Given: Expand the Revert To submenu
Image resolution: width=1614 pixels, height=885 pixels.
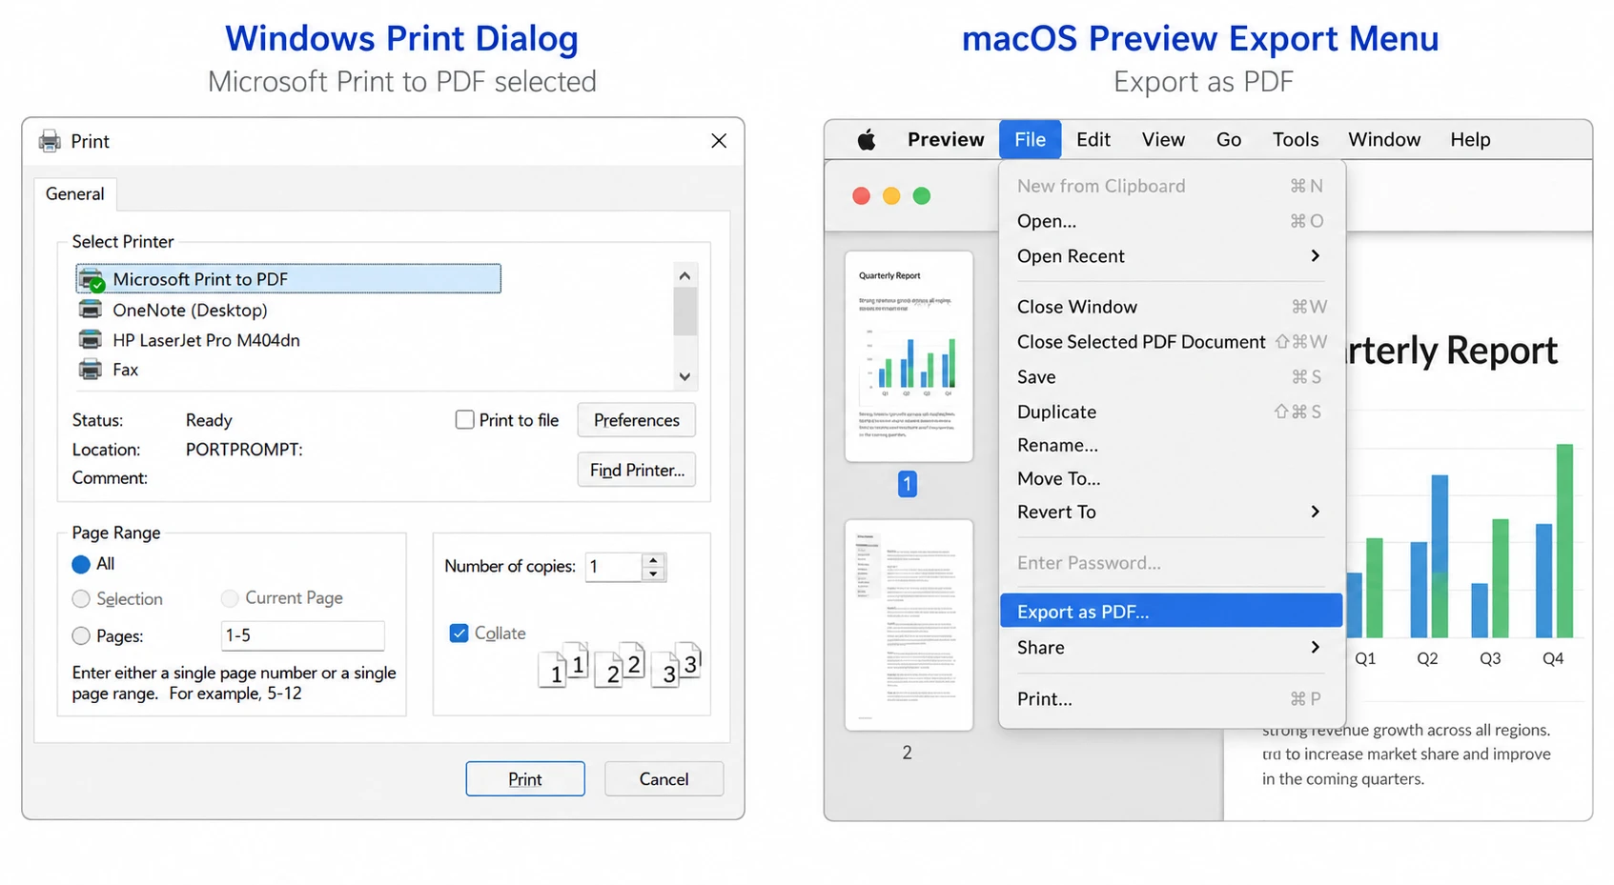Looking at the screenshot, I should coord(1316,512).
